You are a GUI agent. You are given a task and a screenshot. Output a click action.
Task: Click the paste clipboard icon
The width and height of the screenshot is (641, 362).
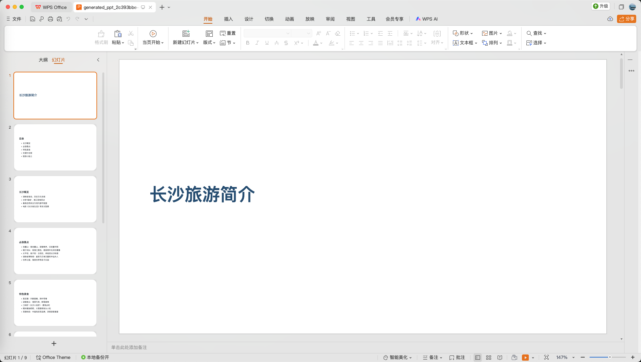118,33
